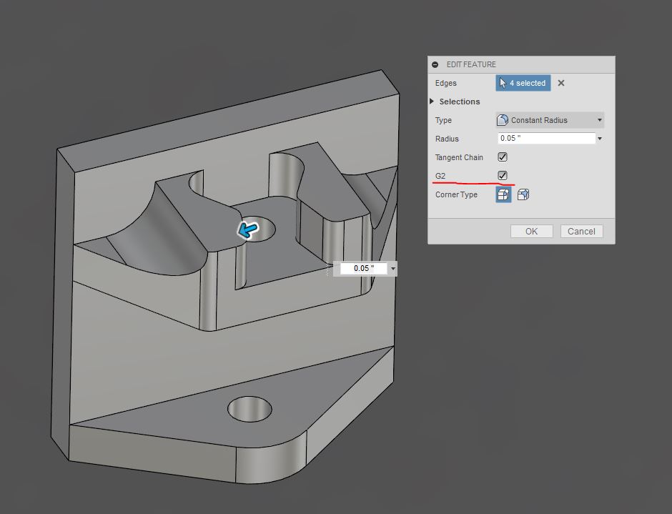Image resolution: width=672 pixels, height=514 pixels.
Task: Open the Type dropdown showing Constant Radius
Action: [599, 119]
